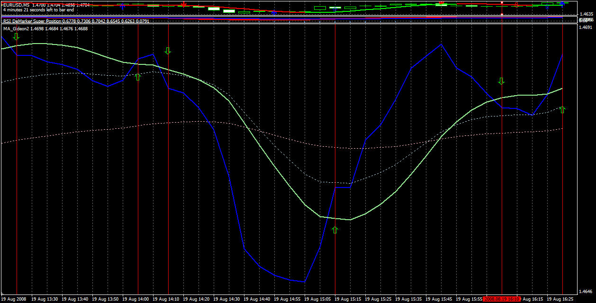Click the 1.4691 price level on scale
This screenshot has height=303, width=596.
585,27
